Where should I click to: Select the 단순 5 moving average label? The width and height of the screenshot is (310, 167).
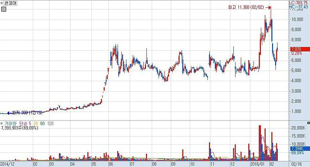25,124
